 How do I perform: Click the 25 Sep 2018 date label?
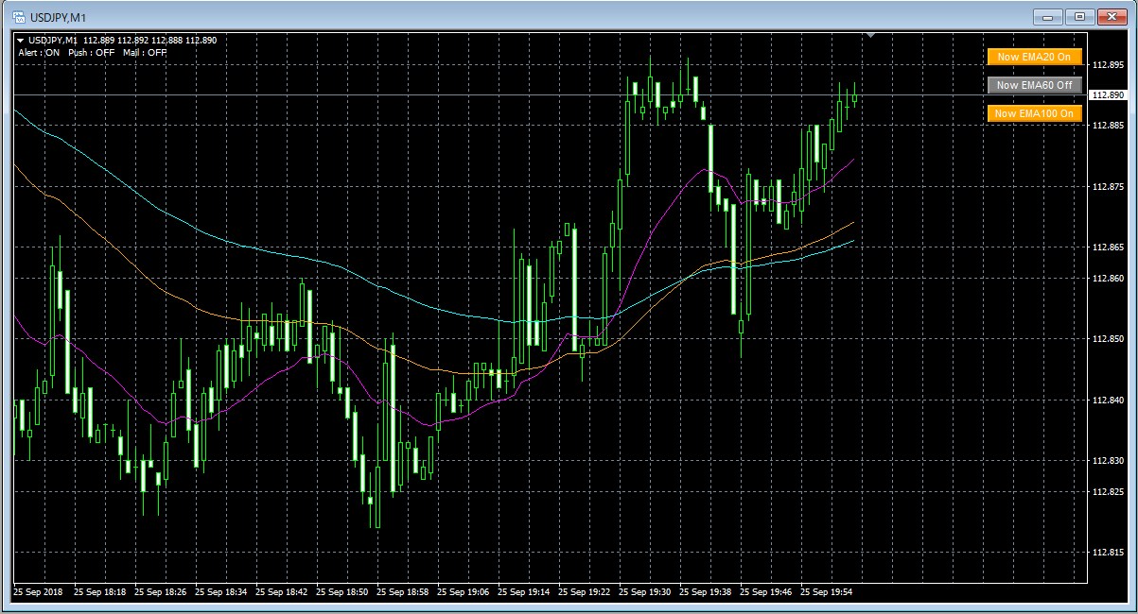(x=38, y=592)
